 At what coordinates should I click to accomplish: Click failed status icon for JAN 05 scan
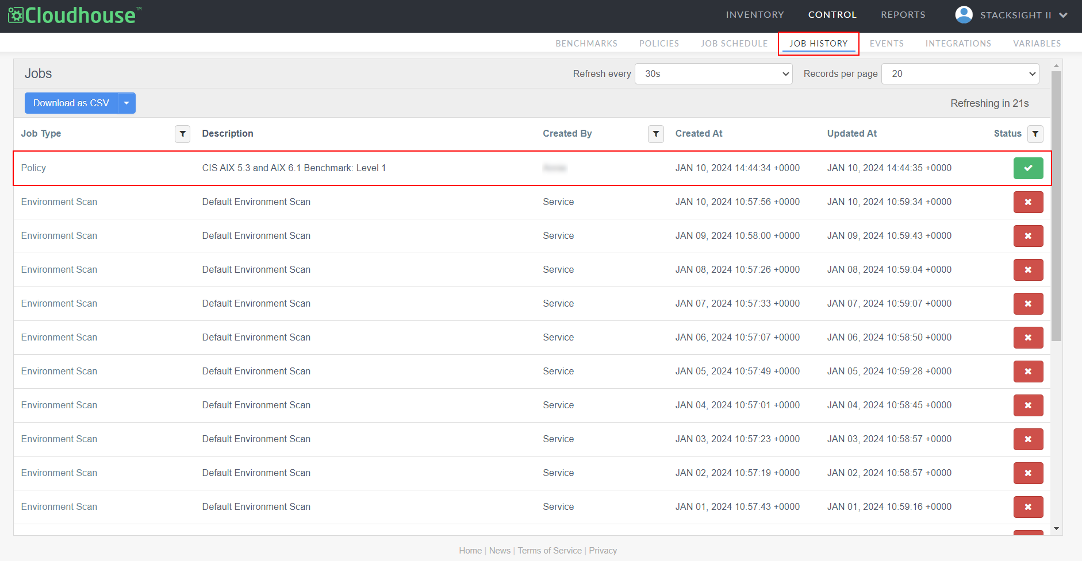coord(1028,372)
